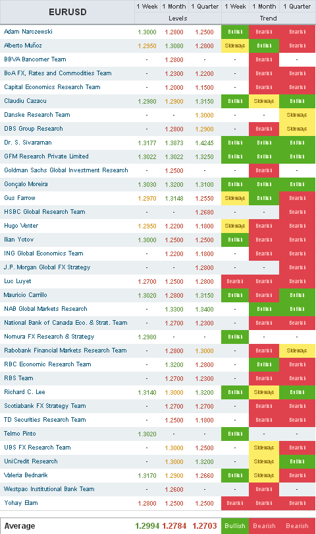Open BBVA Bancomer Team link

pos(35,59)
